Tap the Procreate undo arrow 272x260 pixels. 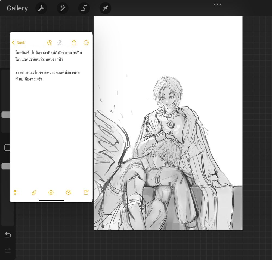(x=8, y=235)
